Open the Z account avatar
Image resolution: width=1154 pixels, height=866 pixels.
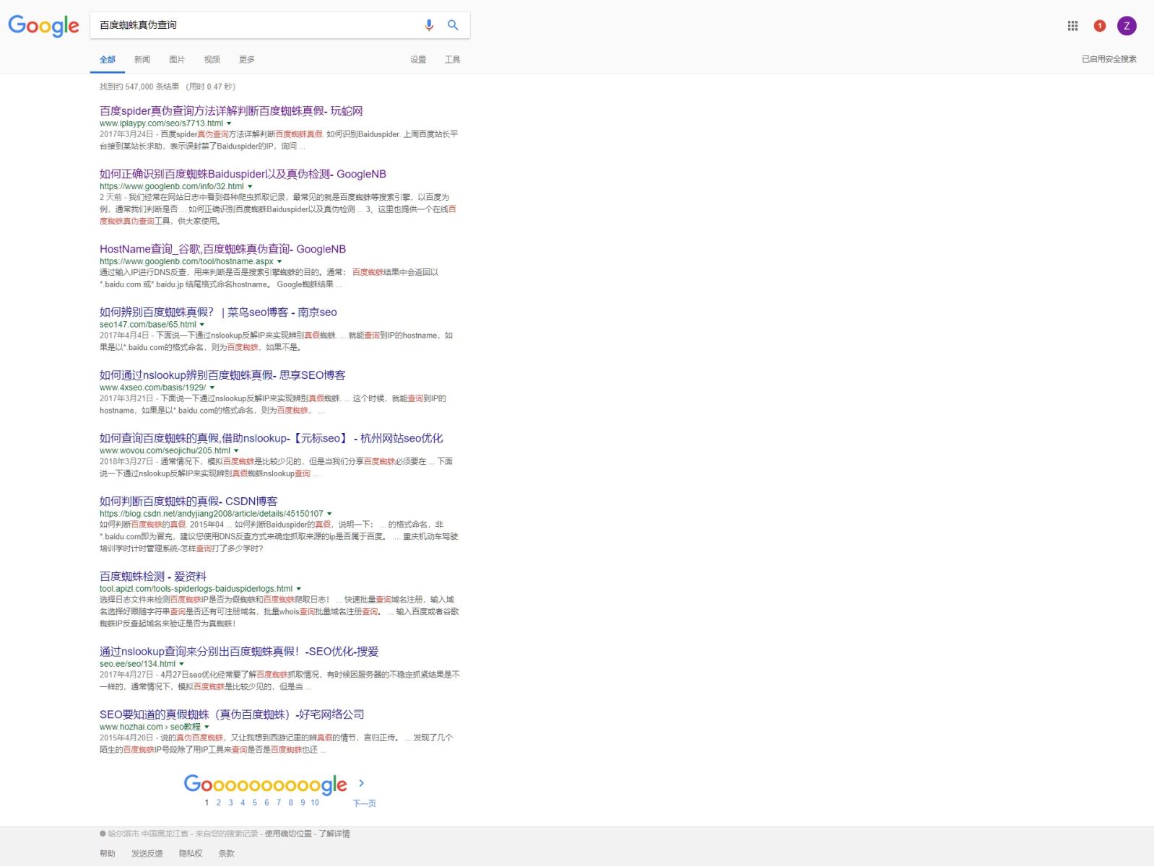point(1127,26)
